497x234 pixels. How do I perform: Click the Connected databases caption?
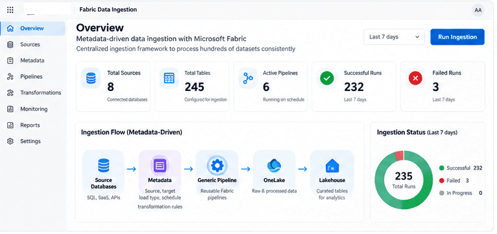pos(127,99)
